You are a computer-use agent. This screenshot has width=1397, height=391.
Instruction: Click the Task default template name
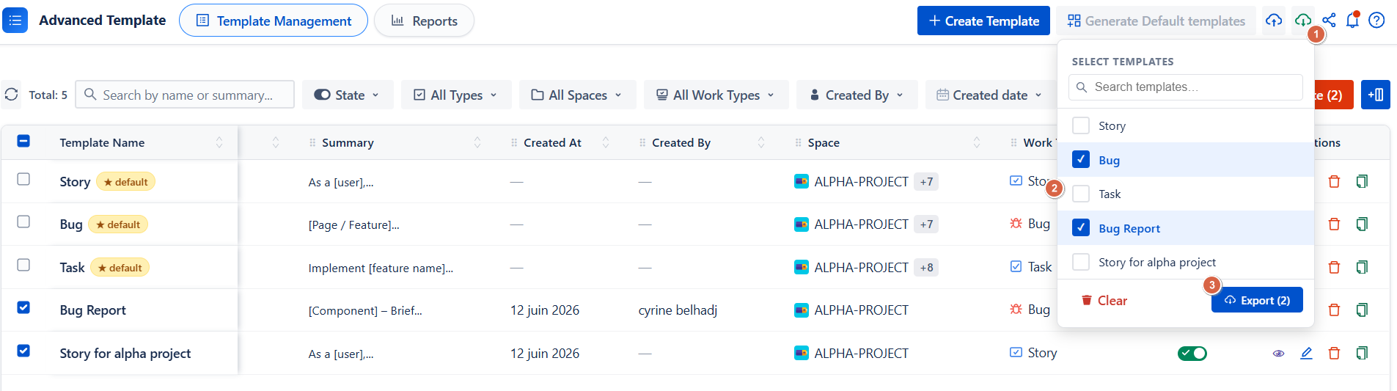pyautogui.click(x=73, y=267)
